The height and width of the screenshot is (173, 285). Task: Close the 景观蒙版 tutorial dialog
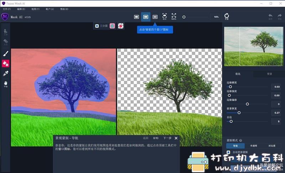click(176, 138)
